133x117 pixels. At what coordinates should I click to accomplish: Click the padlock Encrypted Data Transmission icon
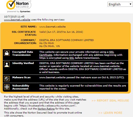pos(7,53)
